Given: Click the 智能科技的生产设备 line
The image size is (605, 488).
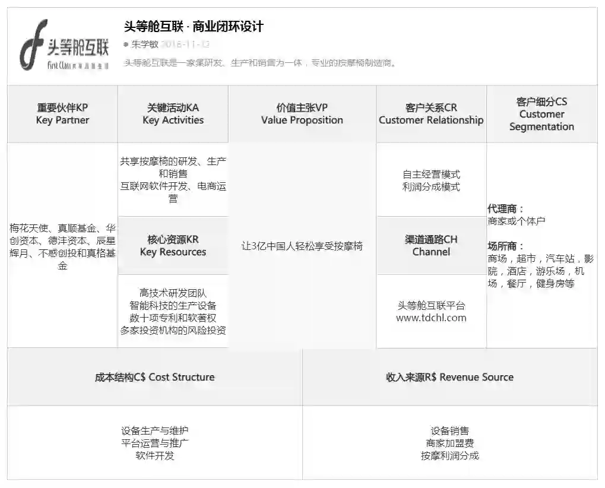Looking at the screenshot, I should coord(173,306).
